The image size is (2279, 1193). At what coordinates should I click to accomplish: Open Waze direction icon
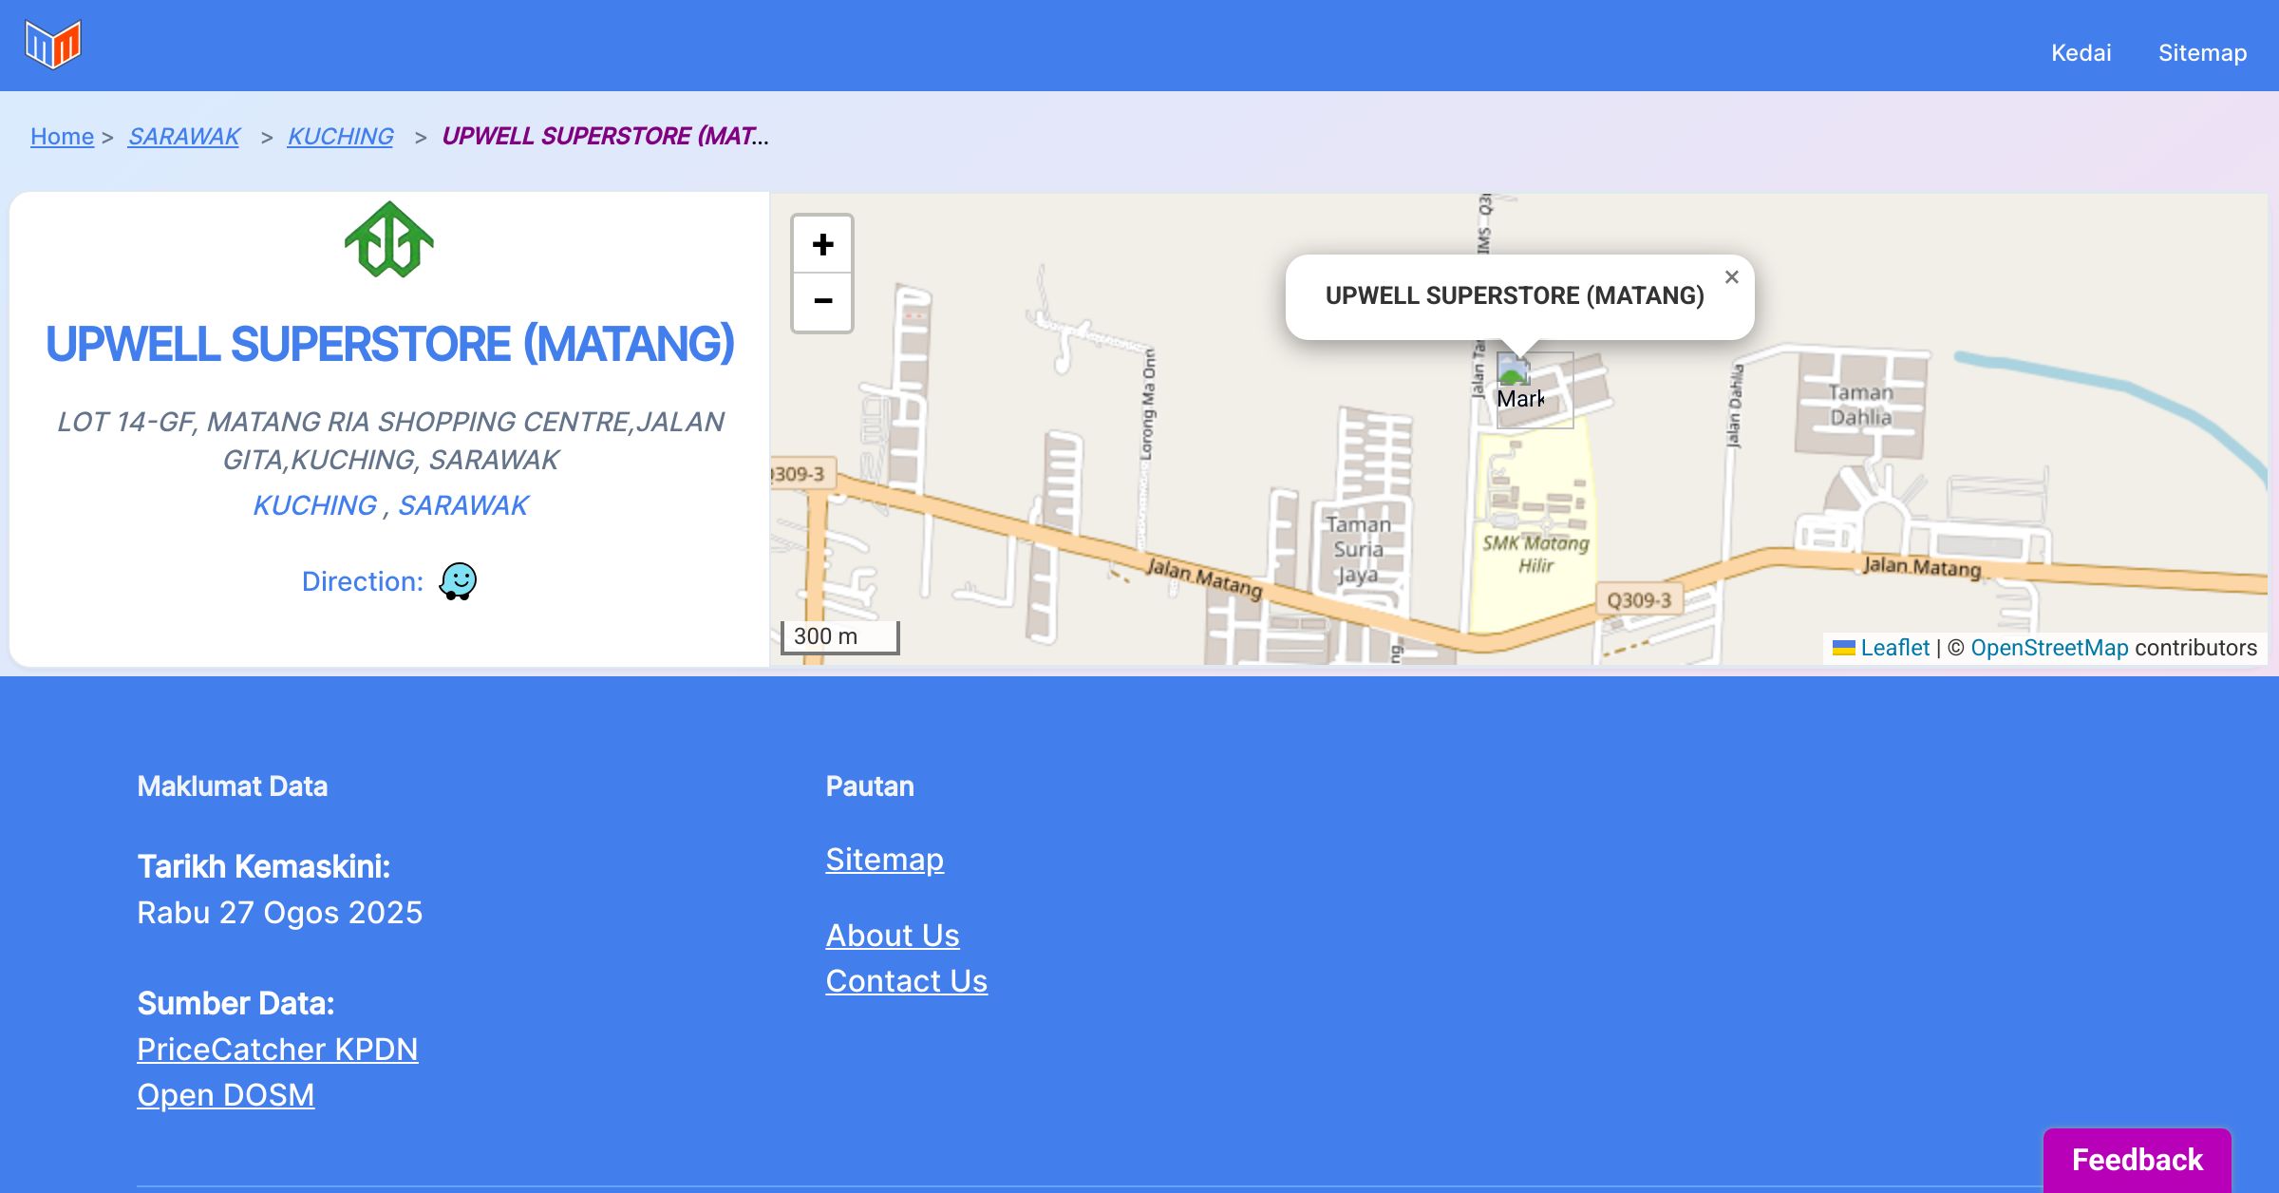tap(458, 581)
